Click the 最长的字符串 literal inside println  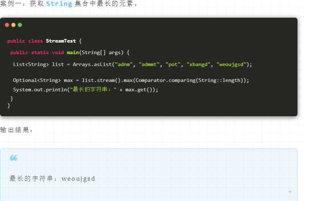coord(93,89)
